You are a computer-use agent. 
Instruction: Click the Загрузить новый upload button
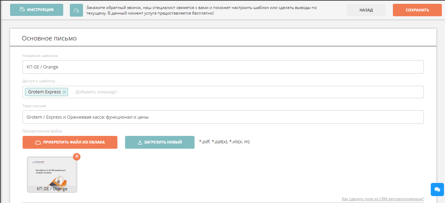click(x=160, y=142)
